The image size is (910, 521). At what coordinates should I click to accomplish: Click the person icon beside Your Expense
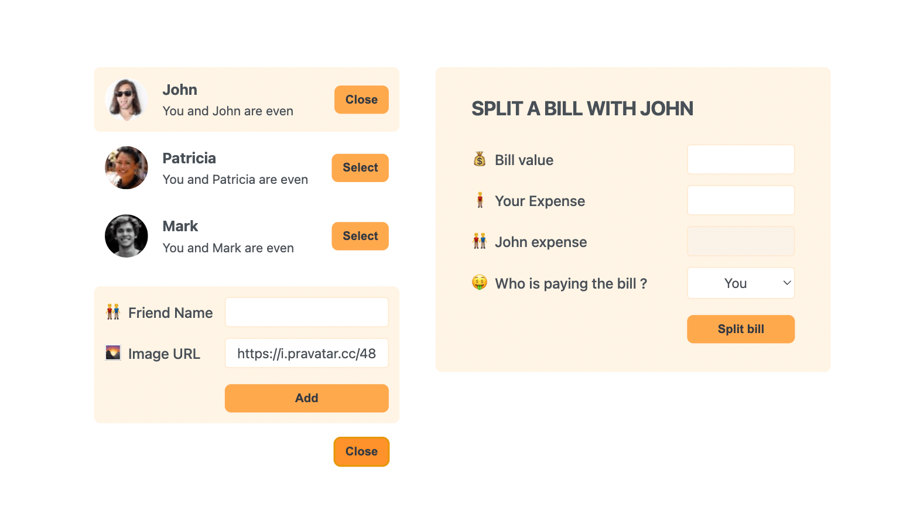click(x=480, y=200)
